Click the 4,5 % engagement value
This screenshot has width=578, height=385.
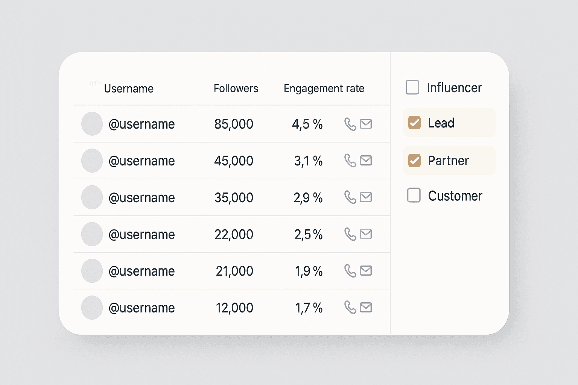point(307,124)
